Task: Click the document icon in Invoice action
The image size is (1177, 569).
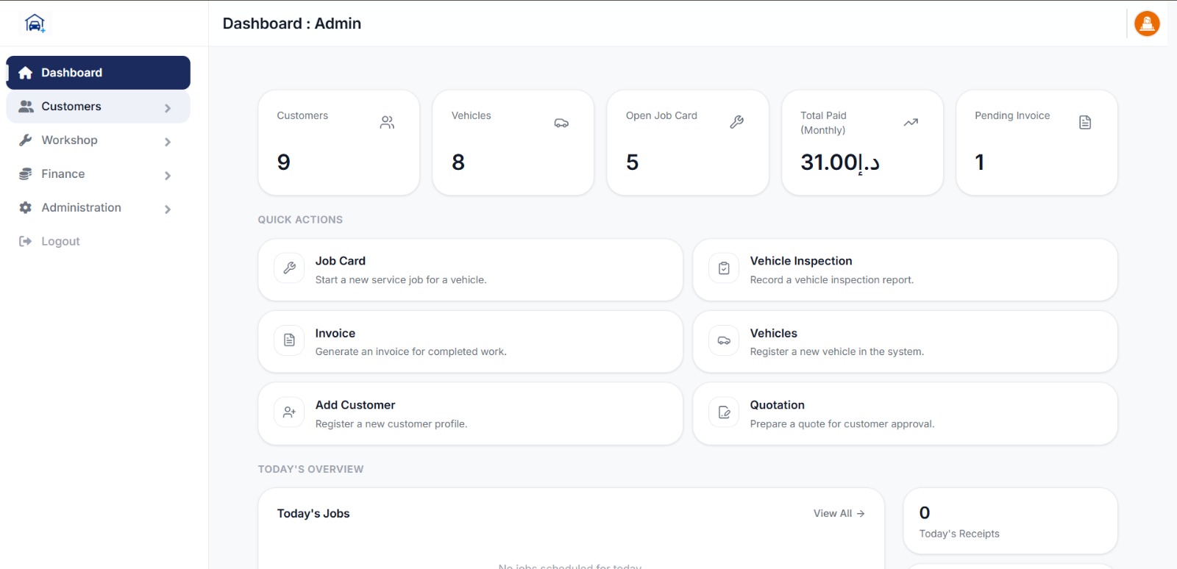Action: (289, 340)
